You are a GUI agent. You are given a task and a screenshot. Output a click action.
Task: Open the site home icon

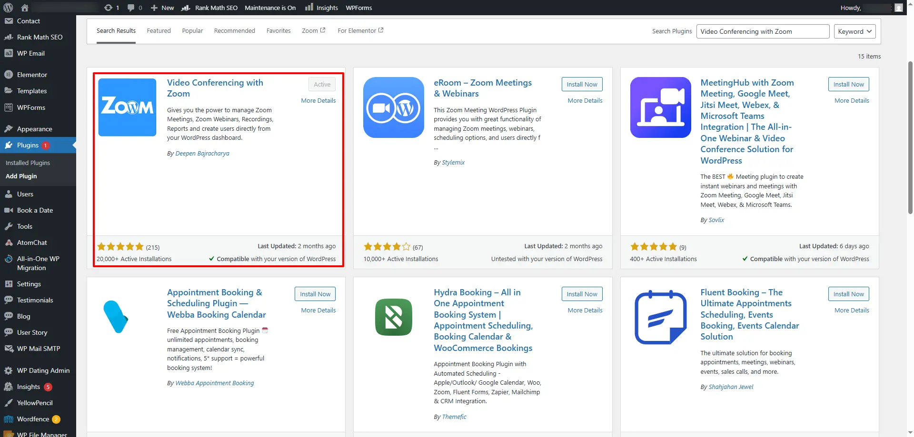click(25, 8)
